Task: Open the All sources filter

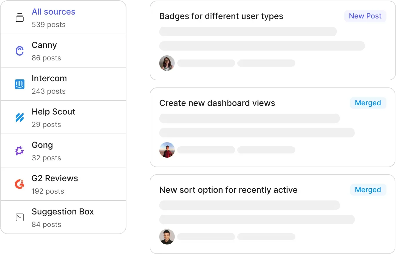Action: [53, 12]
